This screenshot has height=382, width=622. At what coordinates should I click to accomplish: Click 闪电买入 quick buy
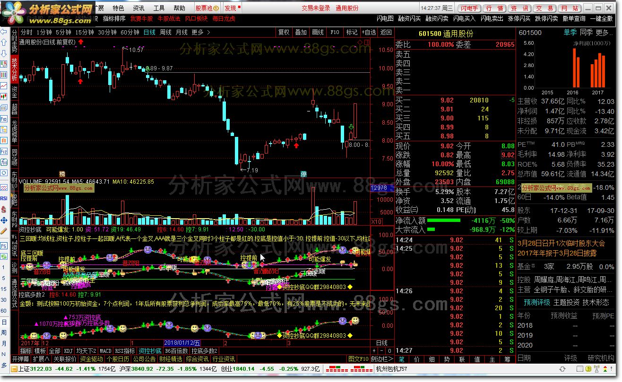[x=464, y=18]
